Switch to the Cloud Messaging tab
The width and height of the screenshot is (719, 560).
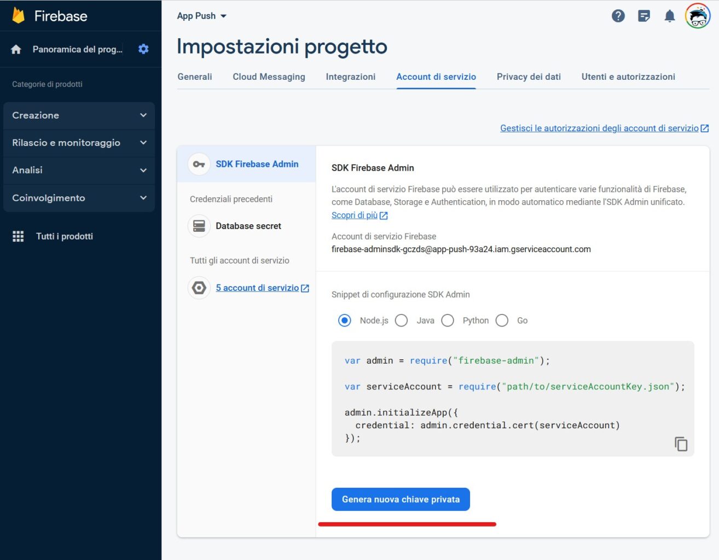tap(269, 77)
